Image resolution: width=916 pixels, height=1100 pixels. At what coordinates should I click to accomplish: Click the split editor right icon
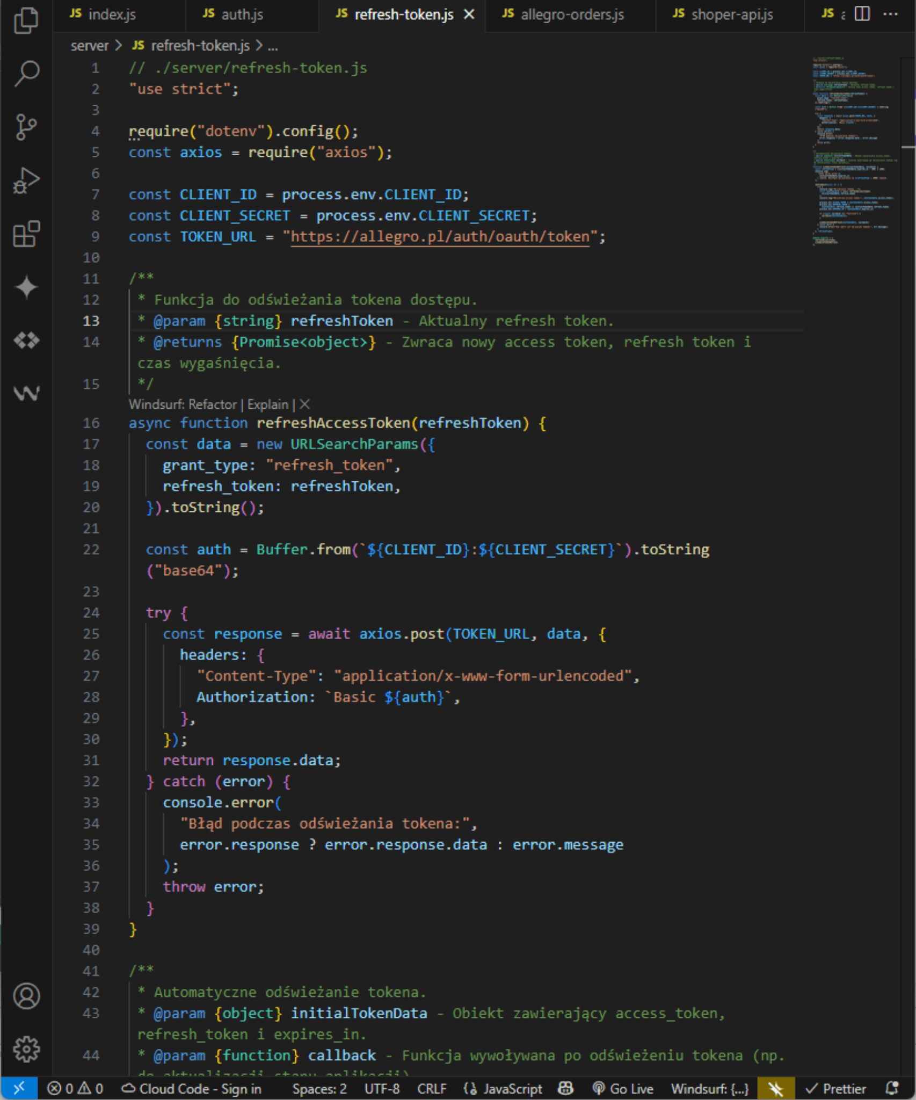click(862, 14)
